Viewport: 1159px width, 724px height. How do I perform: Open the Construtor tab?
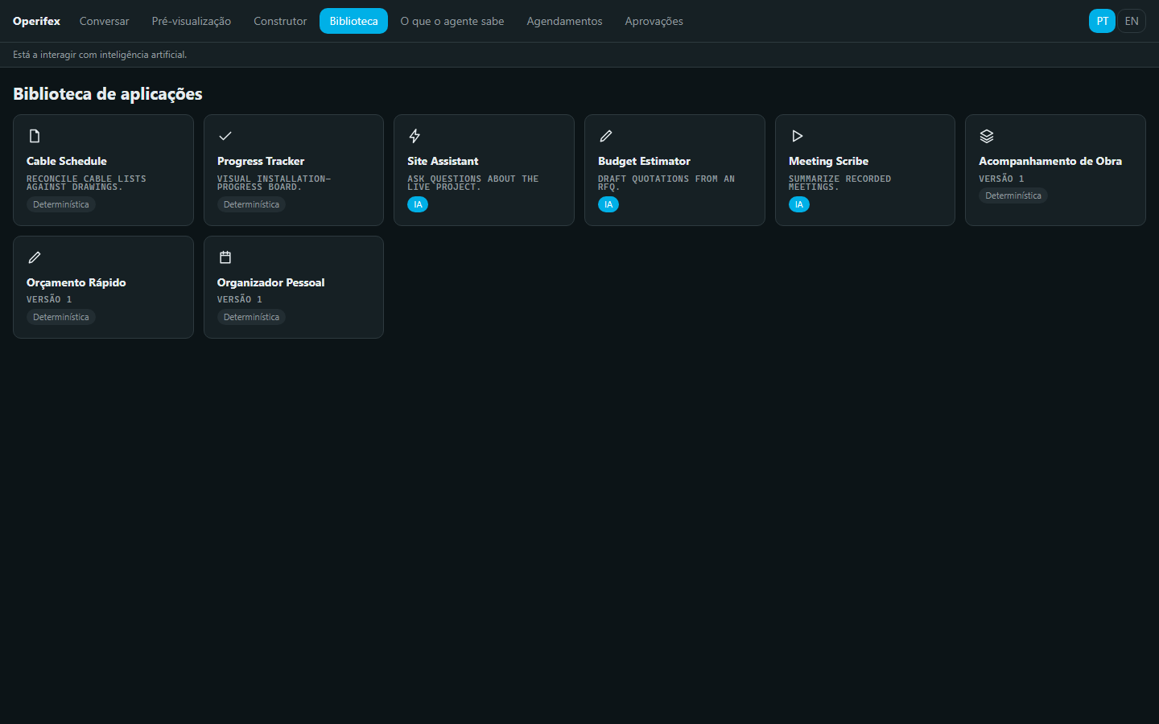click(x=280, y=21)
